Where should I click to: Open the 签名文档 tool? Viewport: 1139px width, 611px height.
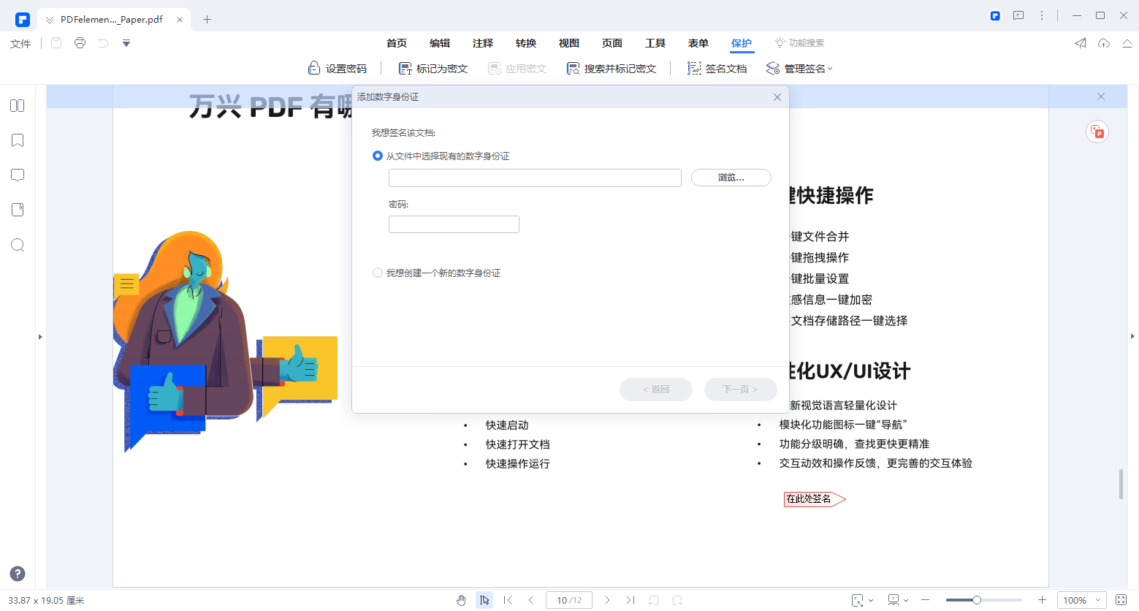click(717, 67)
